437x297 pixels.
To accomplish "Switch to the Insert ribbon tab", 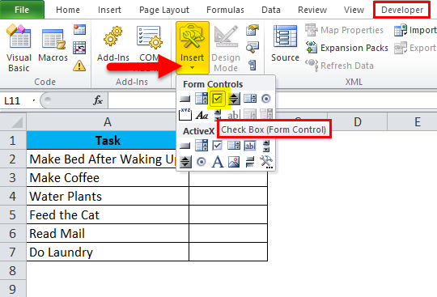I will 109,10.
